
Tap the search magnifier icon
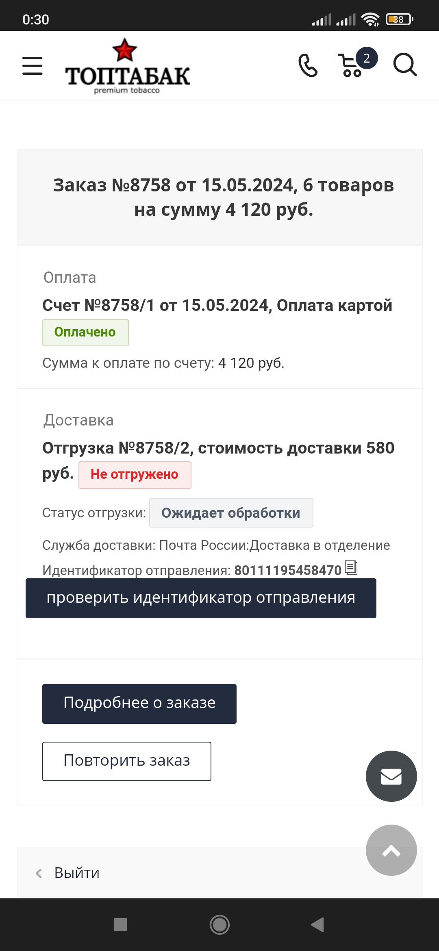tap(405, 65)
